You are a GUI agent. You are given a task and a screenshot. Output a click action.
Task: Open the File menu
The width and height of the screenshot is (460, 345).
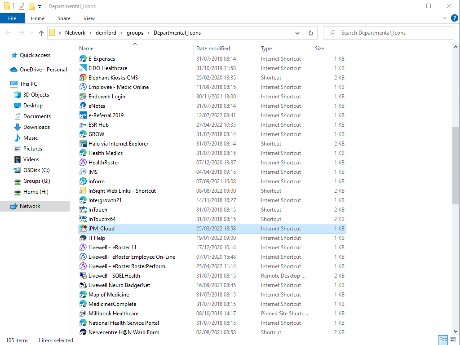[12, 18]
